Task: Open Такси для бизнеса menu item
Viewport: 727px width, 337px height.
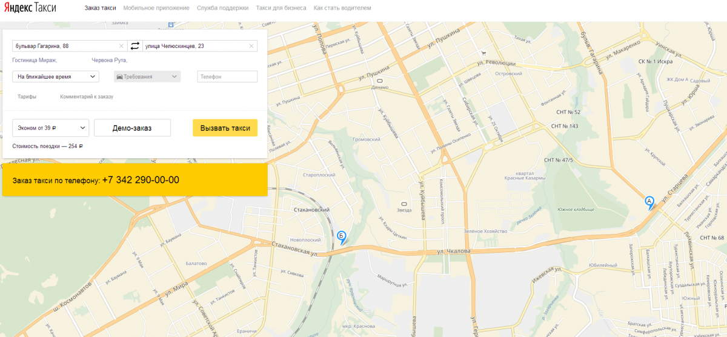Action: coord(281,8)
